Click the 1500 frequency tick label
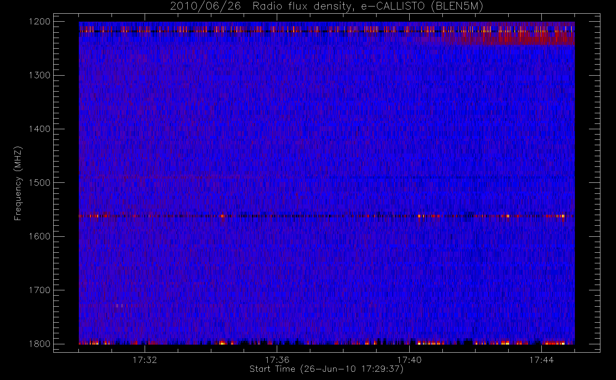Viewport: 616px width, 380px height. 40,183
